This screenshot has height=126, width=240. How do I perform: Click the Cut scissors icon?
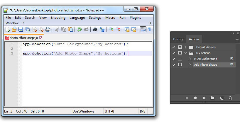coord(57,29)
